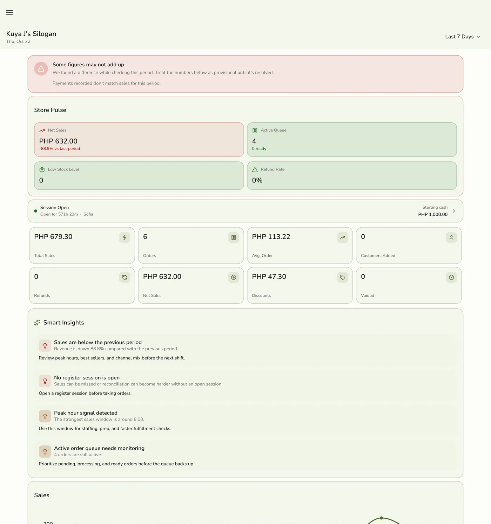Open the Active Queue pulse card
Image resolution: width=491 pixels, height=524 pixels.
[x=352, y=140]
